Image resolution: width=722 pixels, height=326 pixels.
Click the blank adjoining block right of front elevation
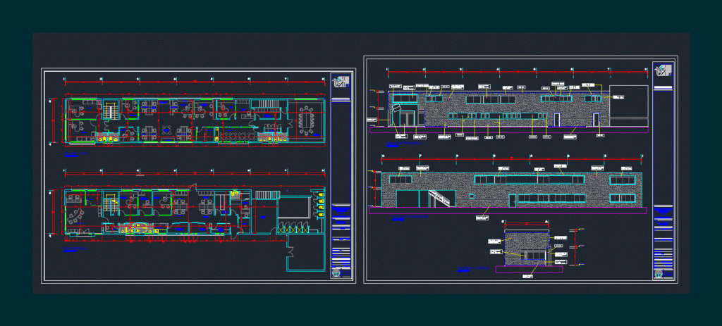(628, 106)
